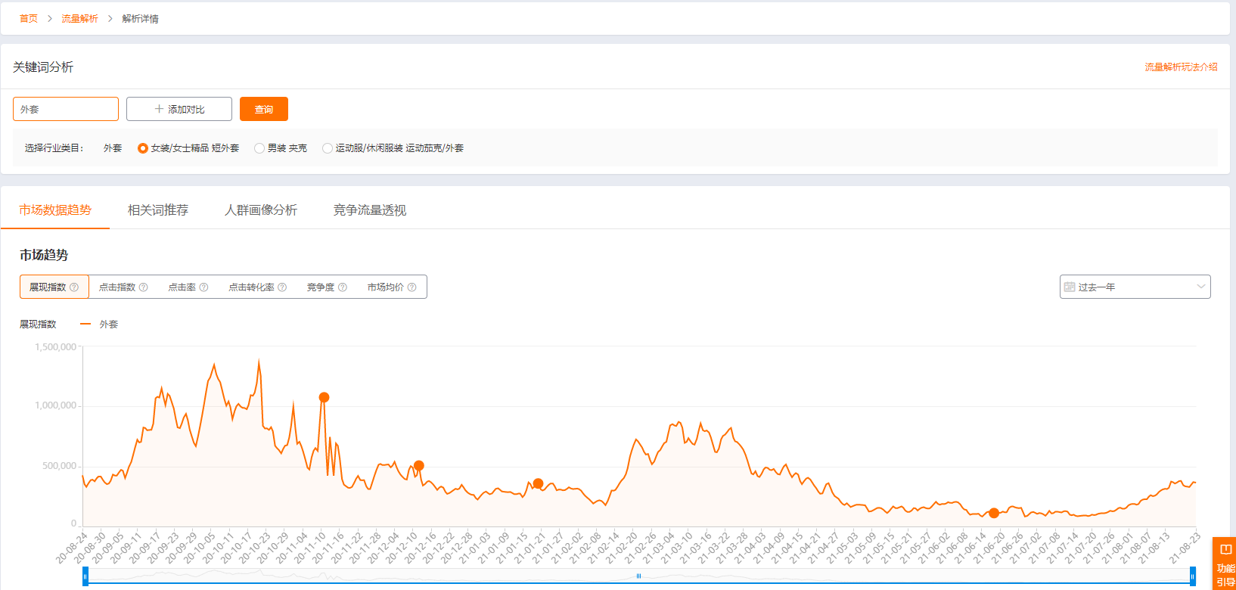The height and width of the screenshot is (590, 1236).
Task: Select 男装 夹克 category radio
Action: [259, 148]
